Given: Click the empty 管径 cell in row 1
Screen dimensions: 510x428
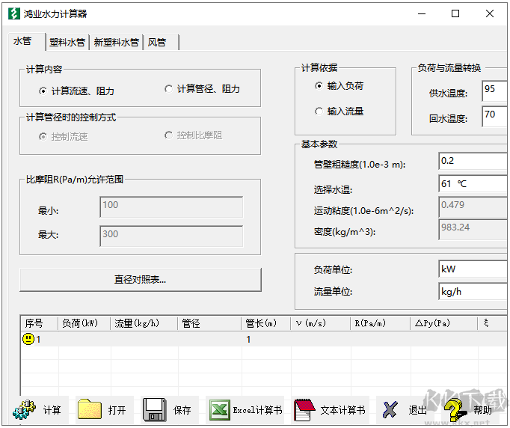Looking at the screenshot, I should coord(210,340).
